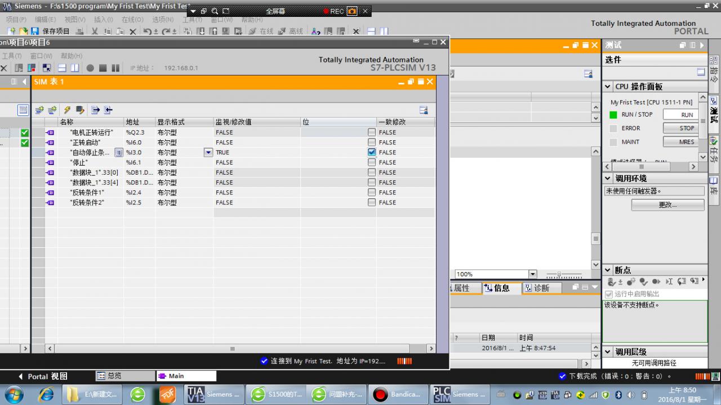721x405 pixels.
Task: Collapse the CPU 操作面板 section
Action: [608, 87]
